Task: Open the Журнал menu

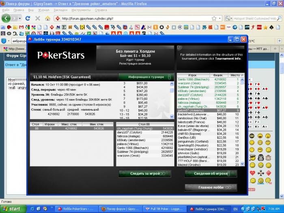Action: pyautogui.click(x=43, y=10)
